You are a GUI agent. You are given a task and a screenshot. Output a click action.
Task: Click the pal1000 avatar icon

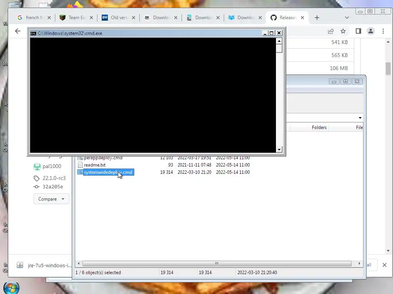click(37, 167)
